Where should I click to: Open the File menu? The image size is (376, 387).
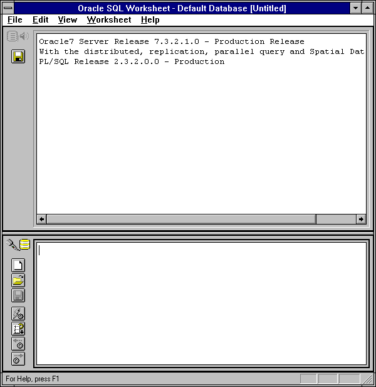14,20
